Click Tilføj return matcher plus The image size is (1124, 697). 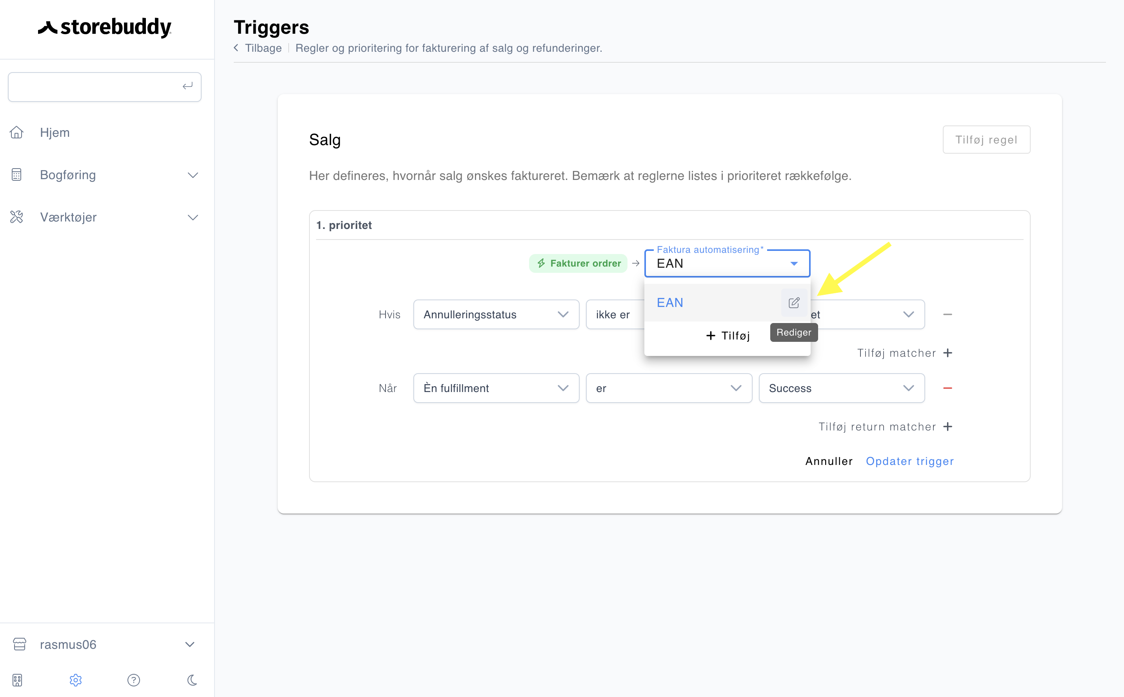coord(885,427)
